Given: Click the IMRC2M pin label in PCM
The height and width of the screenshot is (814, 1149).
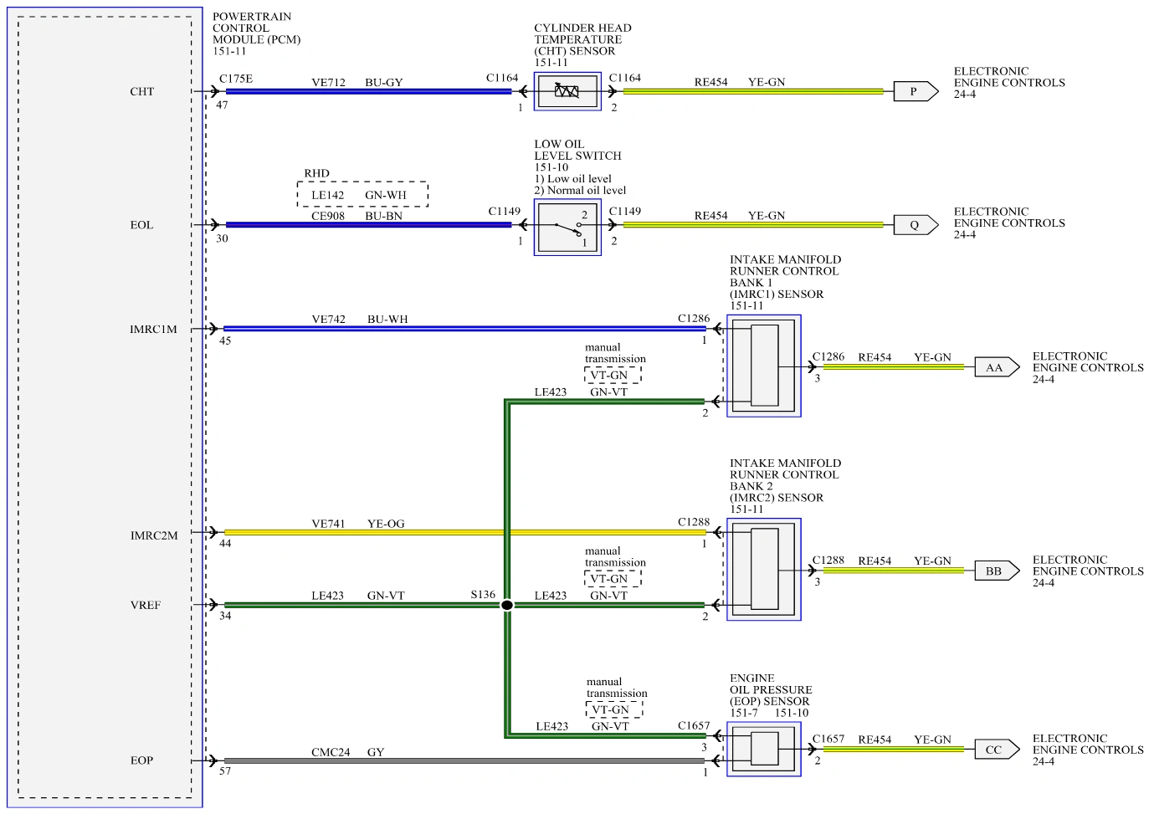Looking at the screenshot, I should 154,535.
